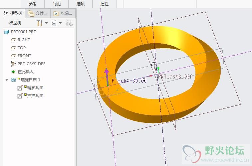Open the 参考 tab
This screenshot has height=166, width=252.
pos(33,4)
